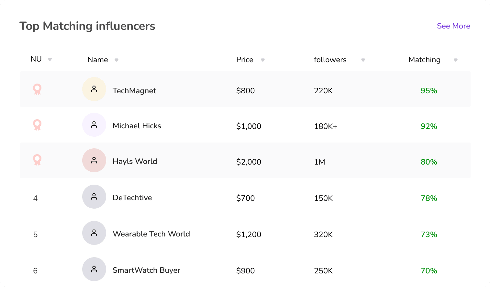
Task: Select the Michael Hicks name
Action: (x=137, y=126)
